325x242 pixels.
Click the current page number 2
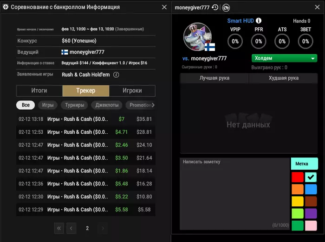point(87,228)
